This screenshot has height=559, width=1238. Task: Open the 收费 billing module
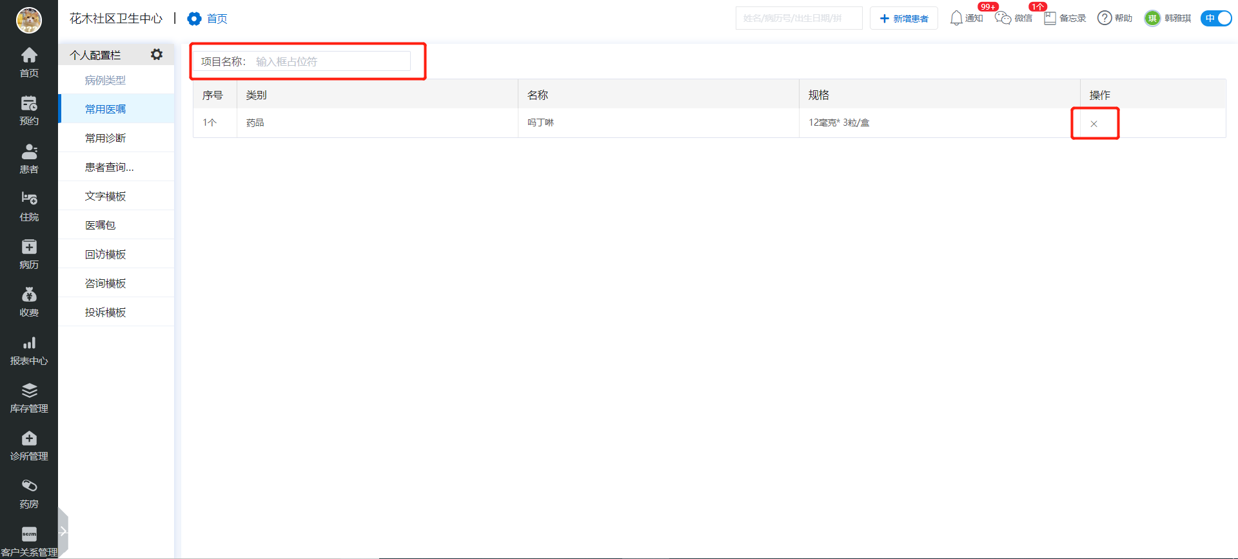tap(29, 302)
